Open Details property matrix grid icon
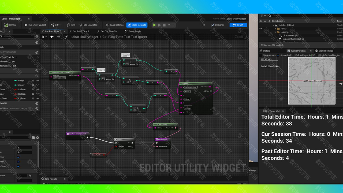This screenshot has width=343, height=193. 33,138
